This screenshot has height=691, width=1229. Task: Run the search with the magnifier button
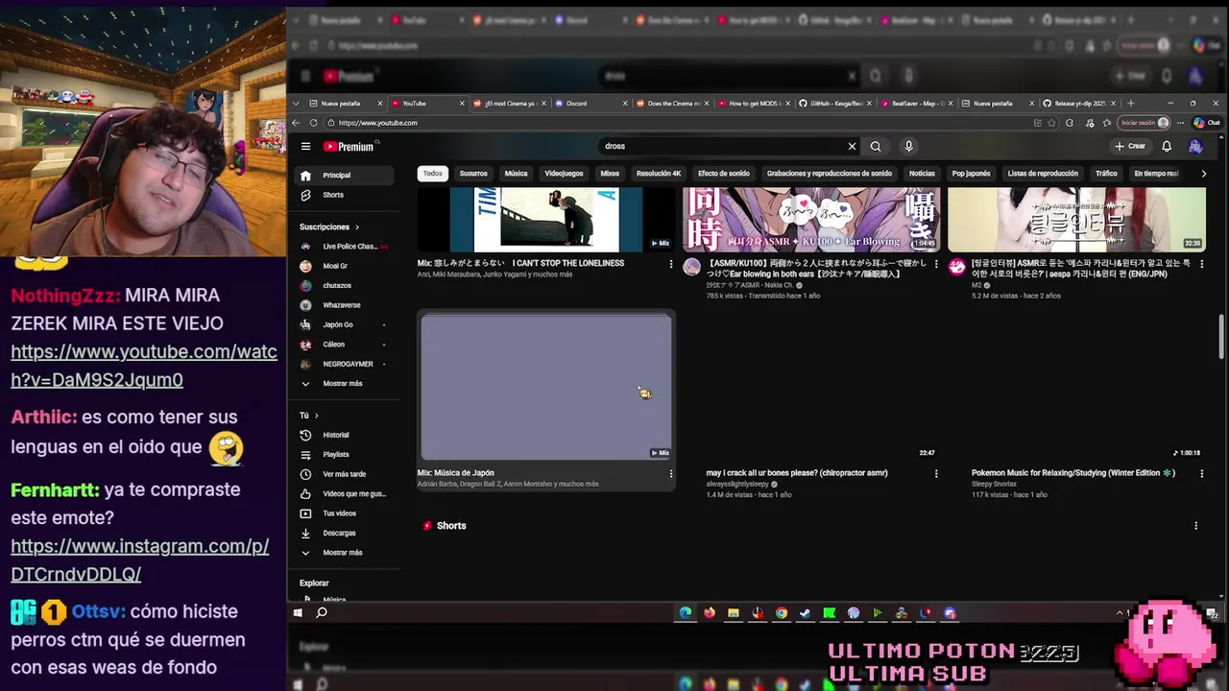pyautogui.click(x=876, y=147)
